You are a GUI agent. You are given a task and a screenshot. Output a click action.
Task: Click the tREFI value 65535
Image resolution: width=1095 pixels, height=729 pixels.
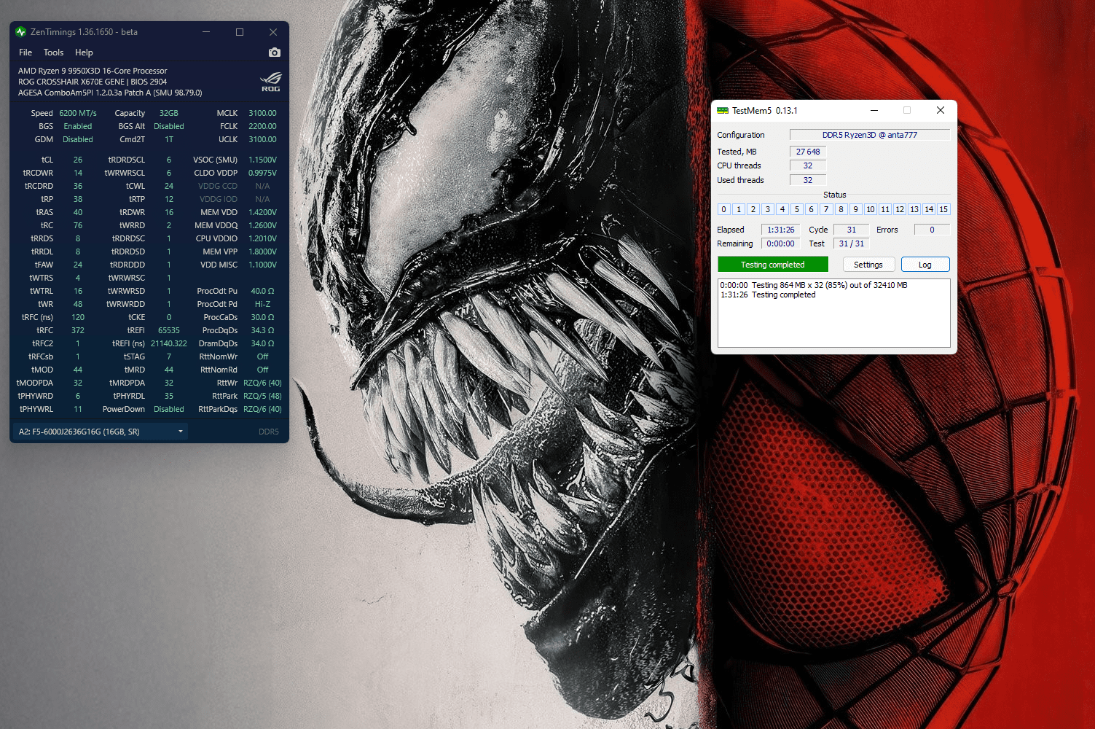[169, 330]
